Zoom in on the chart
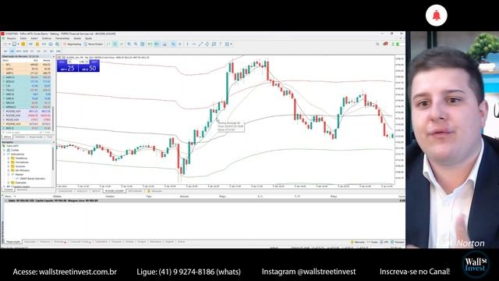The image size is (499, 281). click(129, 44)
